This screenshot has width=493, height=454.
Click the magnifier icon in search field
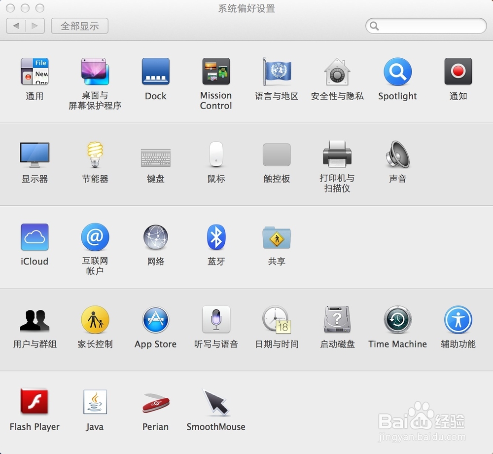tap(374, 26)
